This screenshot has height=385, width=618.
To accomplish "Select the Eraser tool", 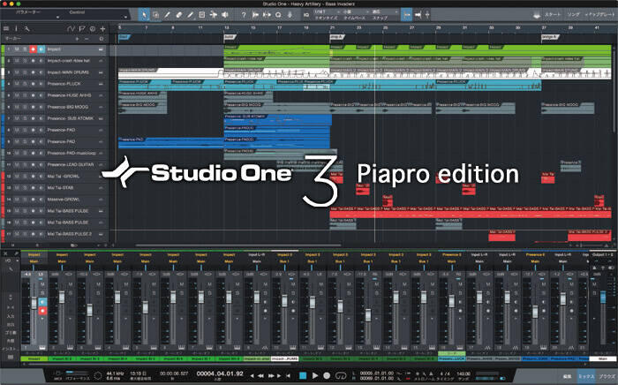I will pos(178,15).
